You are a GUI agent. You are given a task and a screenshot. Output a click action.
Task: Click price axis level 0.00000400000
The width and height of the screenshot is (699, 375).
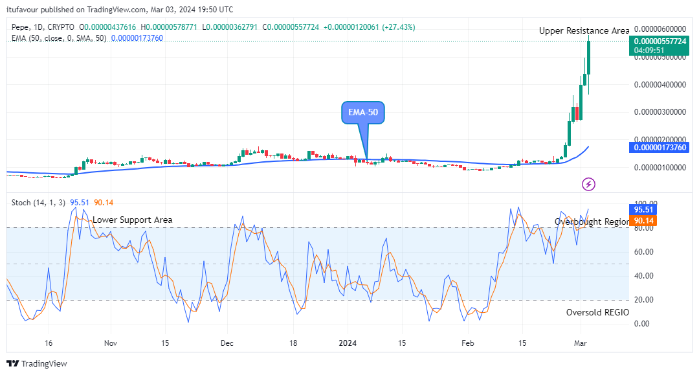[660, 84]
